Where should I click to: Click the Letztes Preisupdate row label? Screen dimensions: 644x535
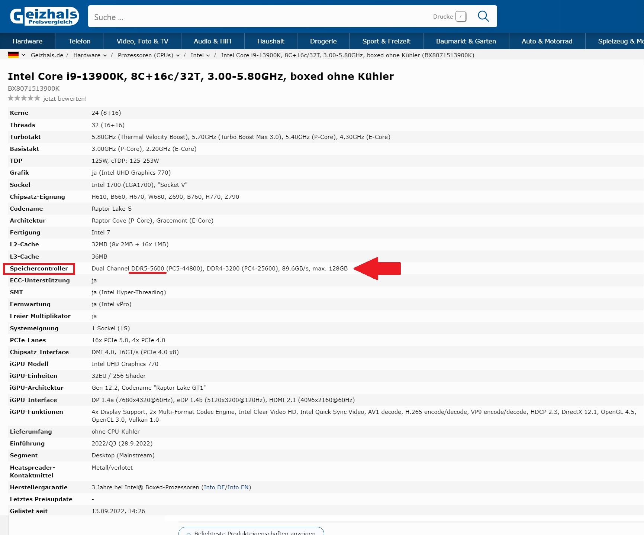[41, 499]
